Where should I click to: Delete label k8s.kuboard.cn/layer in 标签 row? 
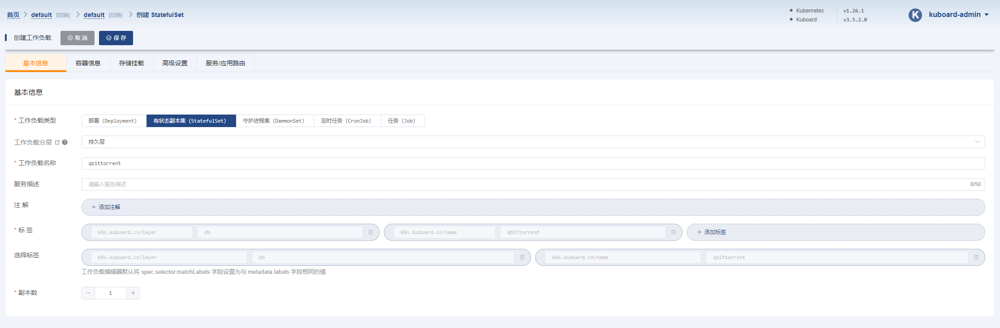pos(371,232)
